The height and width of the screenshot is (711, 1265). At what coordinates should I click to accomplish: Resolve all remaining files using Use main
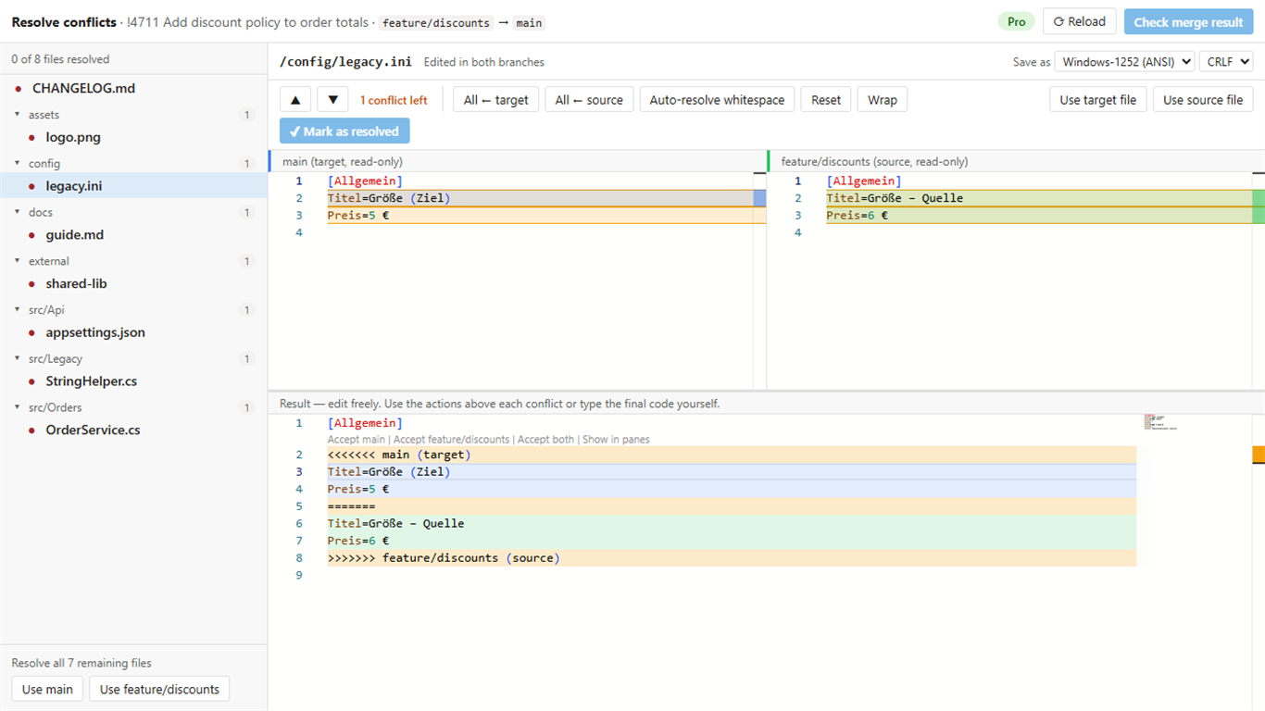[x=47, y=689]
